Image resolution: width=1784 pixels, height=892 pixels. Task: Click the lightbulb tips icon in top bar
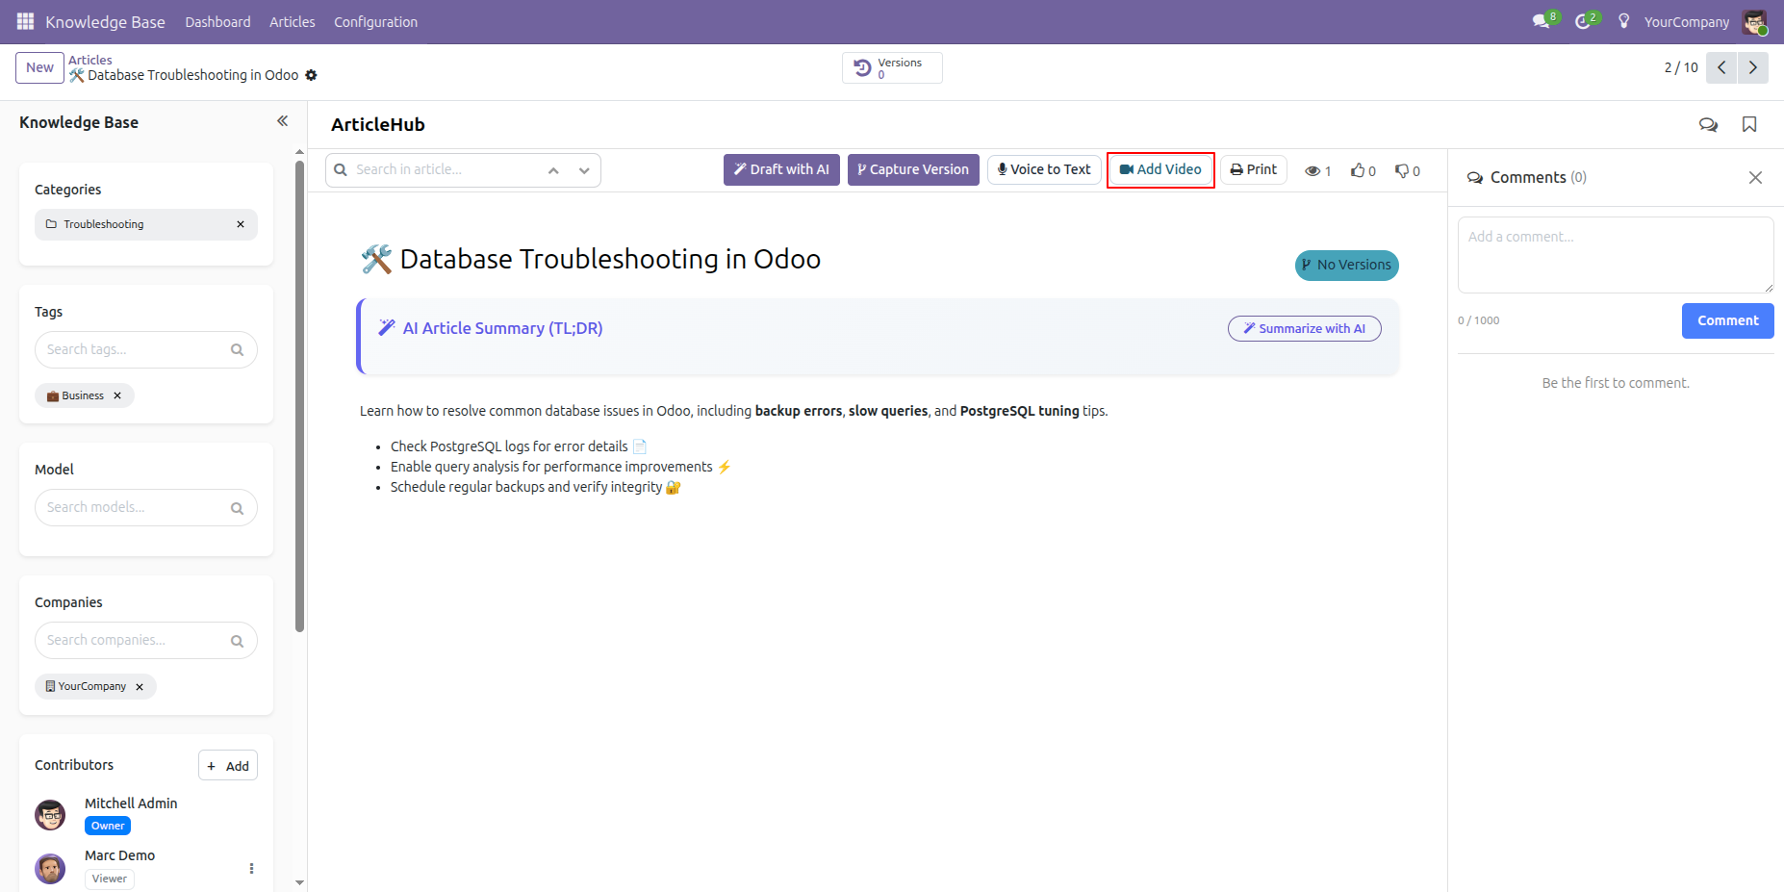click(x=1624, y=21)
